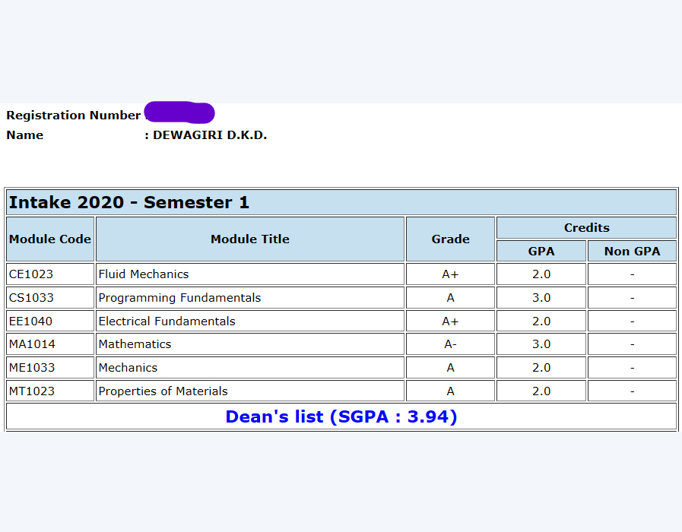Select the Non GPA sub-column header
Viewport: 682px width, 532px height.
click(x=632, y=251)
